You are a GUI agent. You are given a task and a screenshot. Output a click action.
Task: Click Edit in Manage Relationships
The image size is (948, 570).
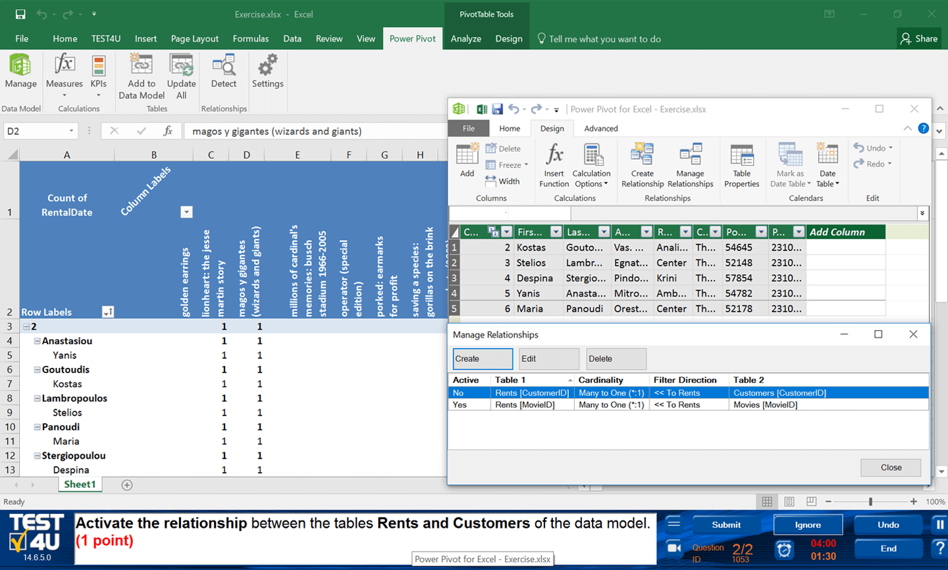(549, 359)
